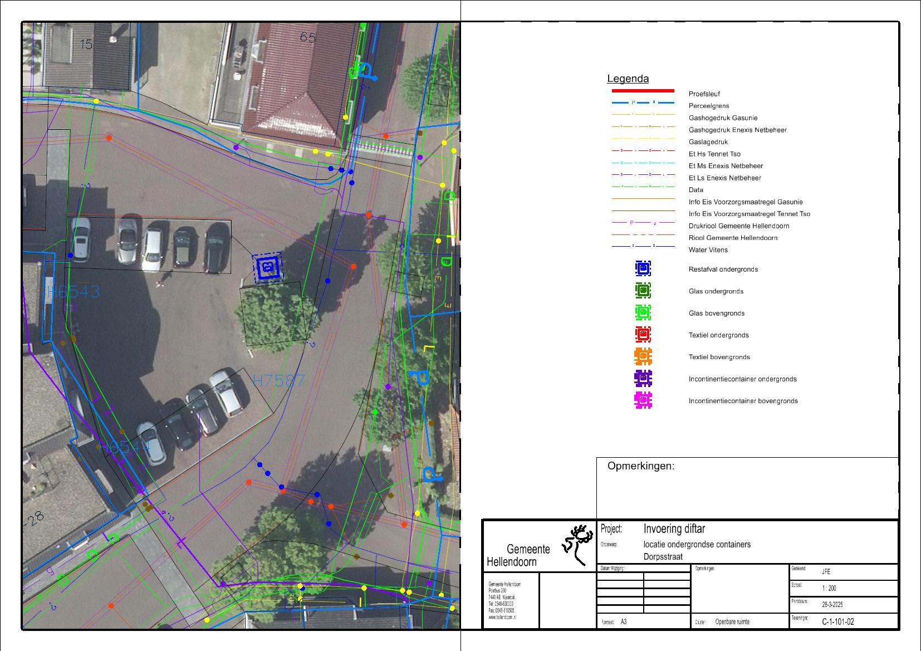Click the Restafval ondergronds legend icon

point(643,268)
